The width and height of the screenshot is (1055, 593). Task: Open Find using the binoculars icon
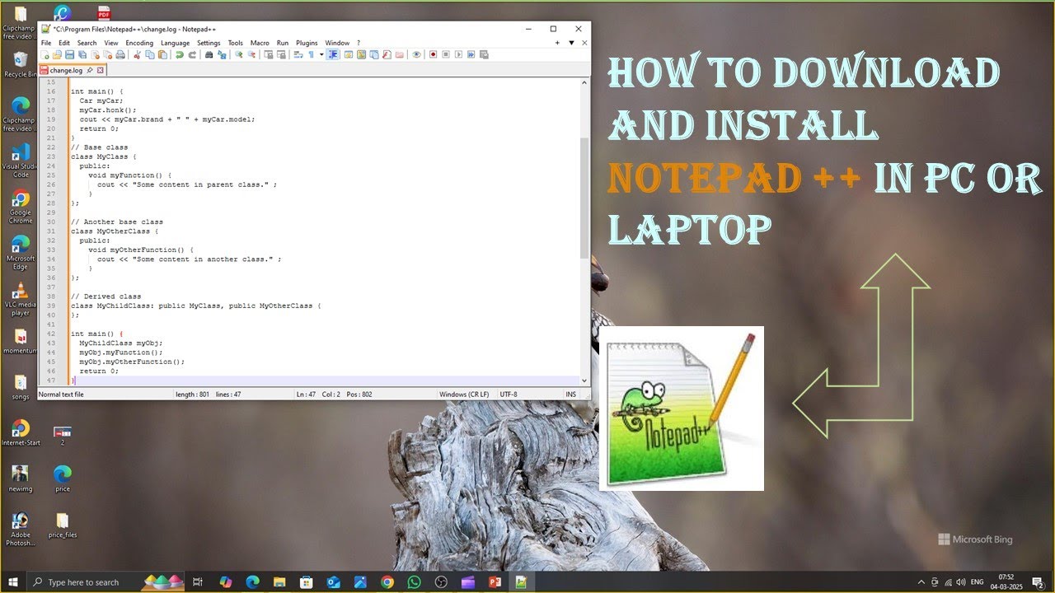209,54
